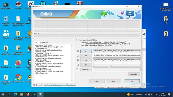Click the log panel scroll-down arrow

point(72,81)
